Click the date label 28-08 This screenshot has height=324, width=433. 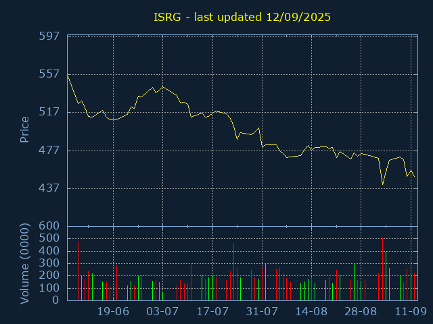click(x=361, y=312)
